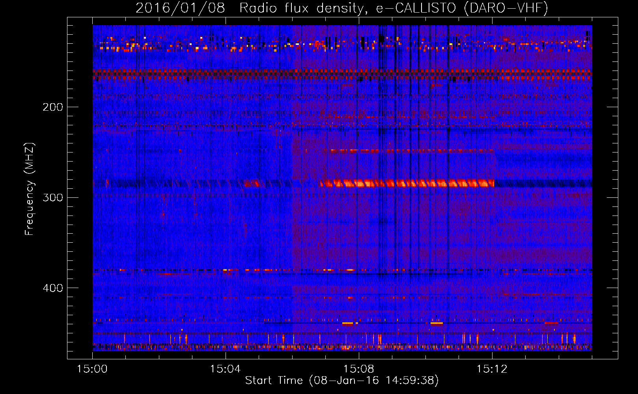
Task: Click the 15:04 time tick label
Action: 225,369
